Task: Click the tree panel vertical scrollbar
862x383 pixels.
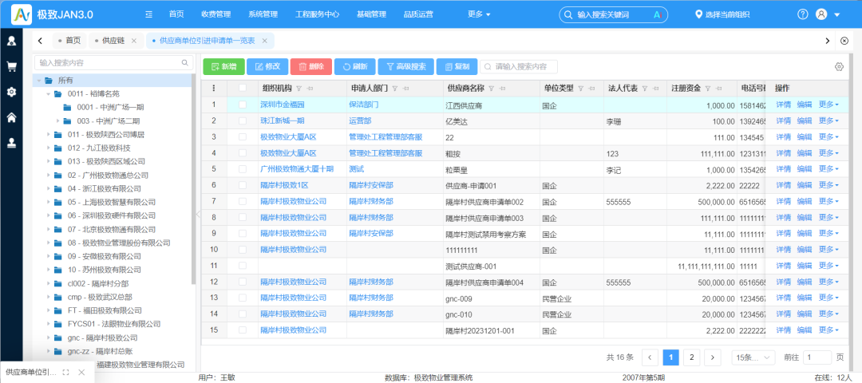Action: click(x=193, y=180)
